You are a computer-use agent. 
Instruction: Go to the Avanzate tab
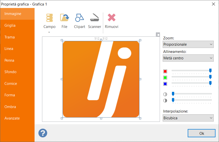tap(17, 118)
